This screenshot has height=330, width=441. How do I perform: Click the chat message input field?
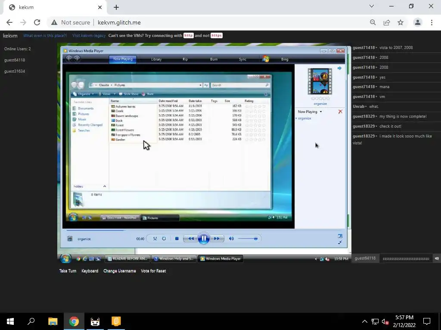406,258
